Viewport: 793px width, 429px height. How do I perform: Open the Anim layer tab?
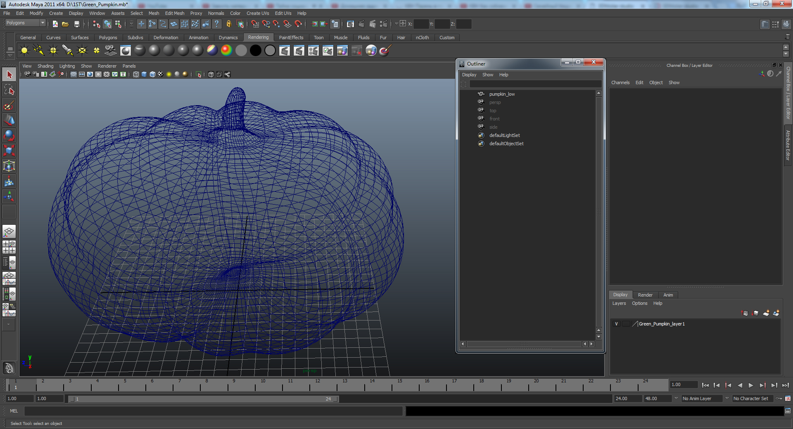(x=668, y=295)
